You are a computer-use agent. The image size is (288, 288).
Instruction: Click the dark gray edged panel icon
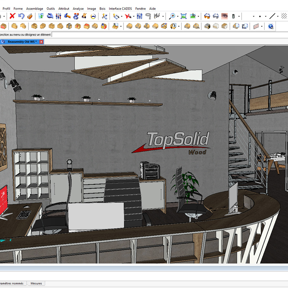(x=207, y=26)
